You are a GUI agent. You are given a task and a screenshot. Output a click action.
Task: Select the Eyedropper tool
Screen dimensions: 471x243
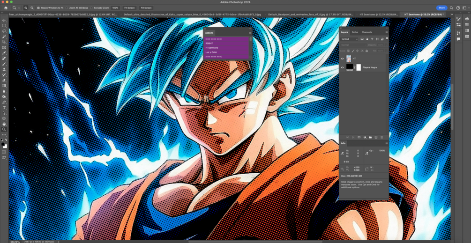(x=4, y=53)
